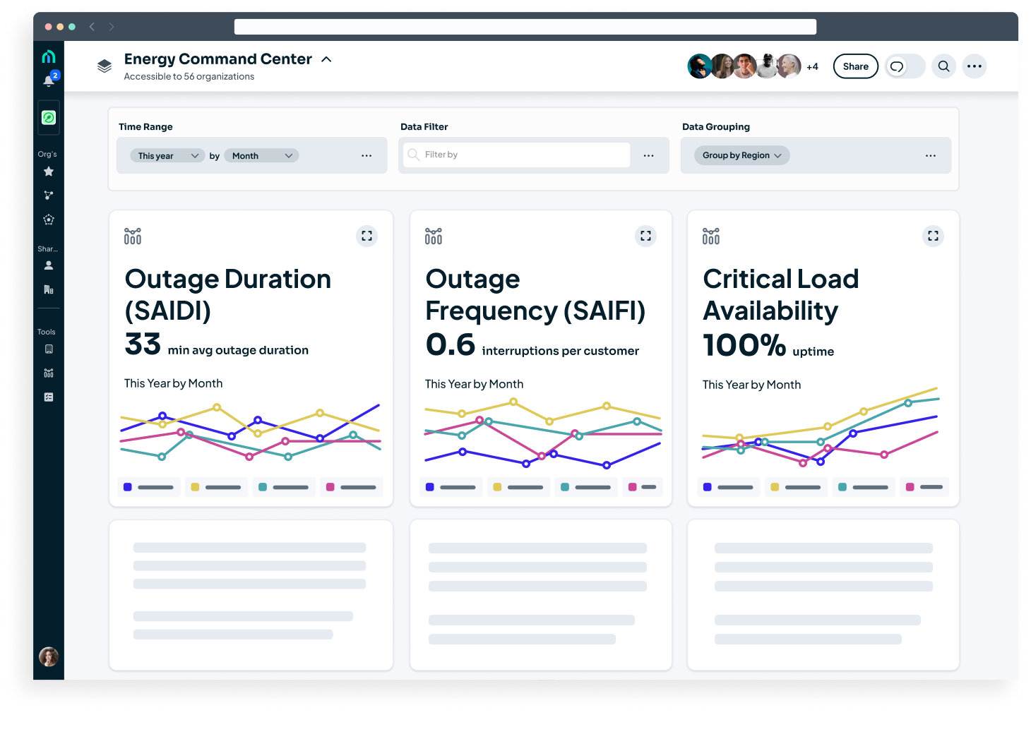Open the notifications bell in sidebar

click(49, 80)
